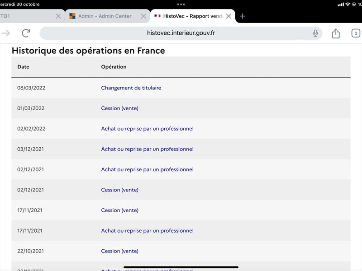The height and width of the screenshot is (271, 362).
Task: Select the date 02/02/2022 cell
Action: click(31, 129)
